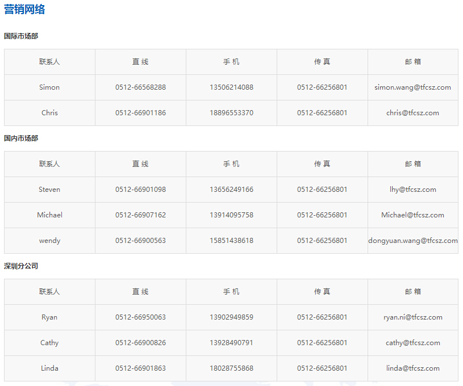Screen dimensions: 463x386
Task: Click the simon.wang@tfcsz.com email link
Action: click(412, 87)
